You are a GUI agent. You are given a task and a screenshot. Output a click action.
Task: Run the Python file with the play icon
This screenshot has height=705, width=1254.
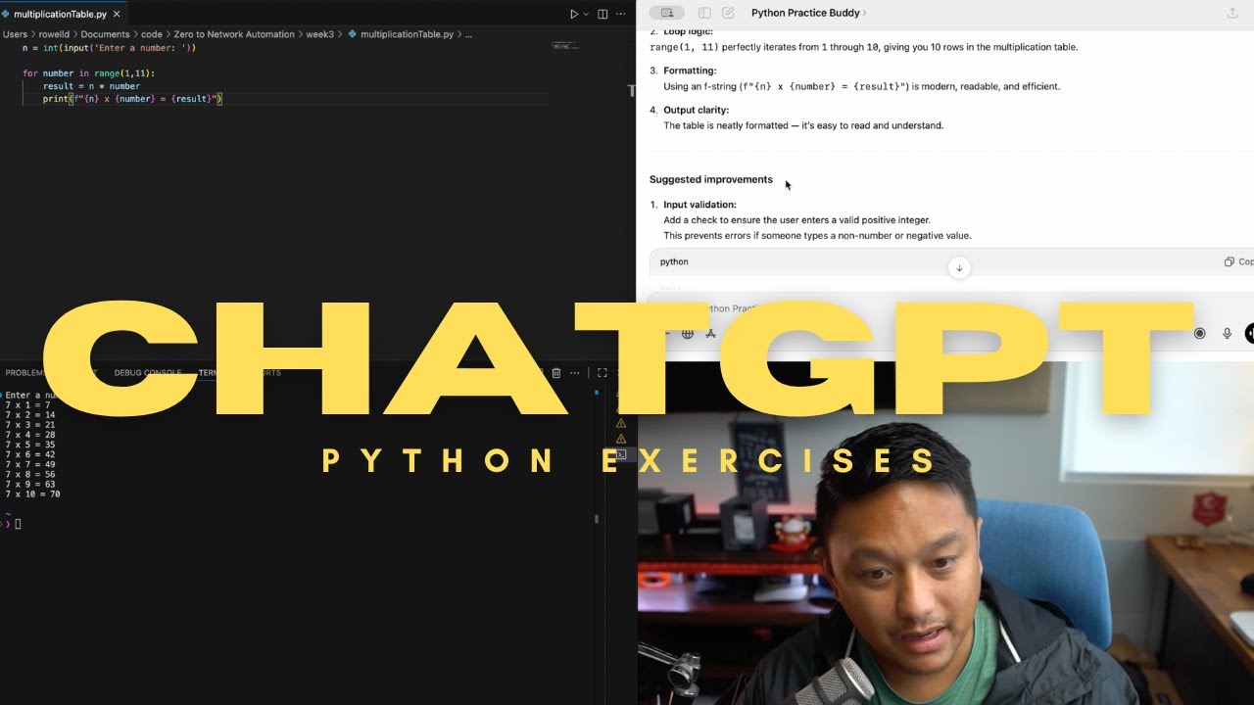574,14
